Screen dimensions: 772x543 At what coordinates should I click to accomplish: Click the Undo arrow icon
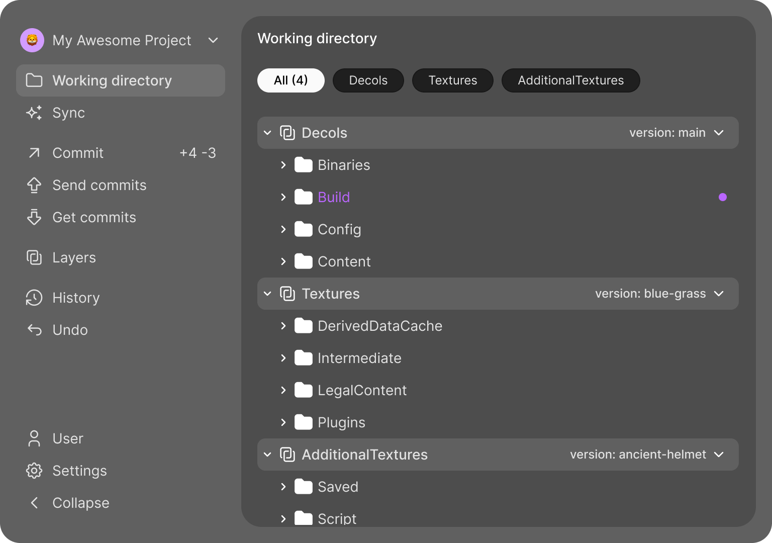point(34,330)
